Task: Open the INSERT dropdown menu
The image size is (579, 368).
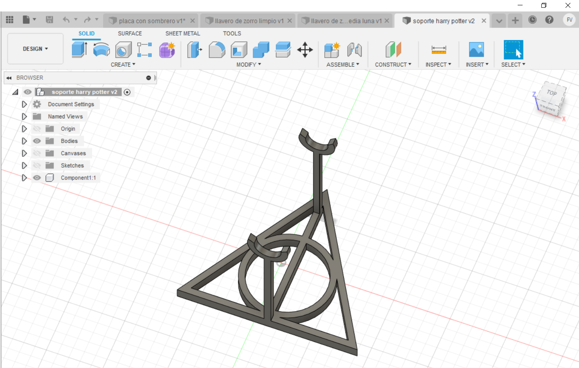Action: [x=477, y=65]
